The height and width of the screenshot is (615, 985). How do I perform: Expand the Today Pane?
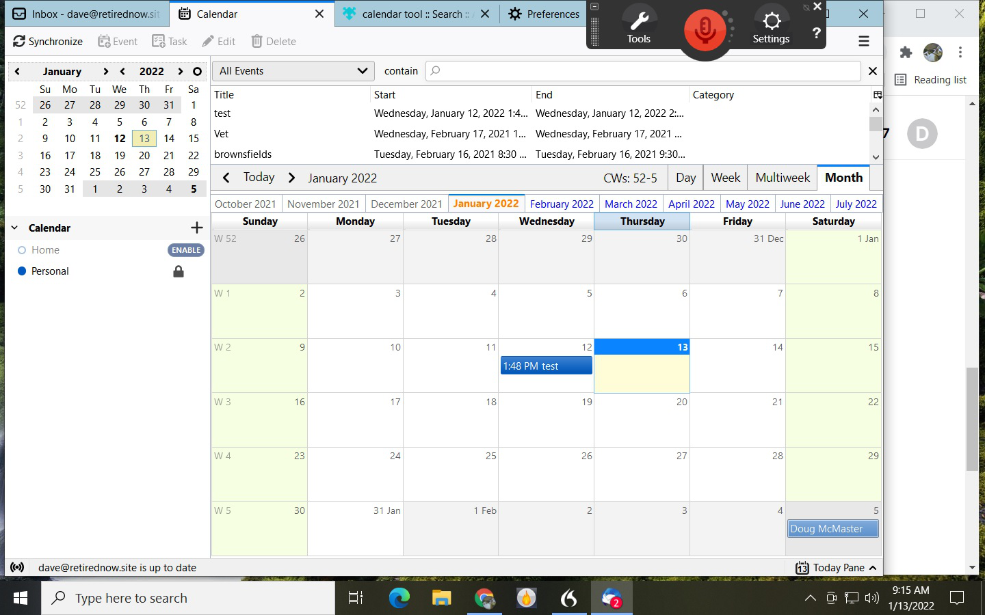[836, 568]
